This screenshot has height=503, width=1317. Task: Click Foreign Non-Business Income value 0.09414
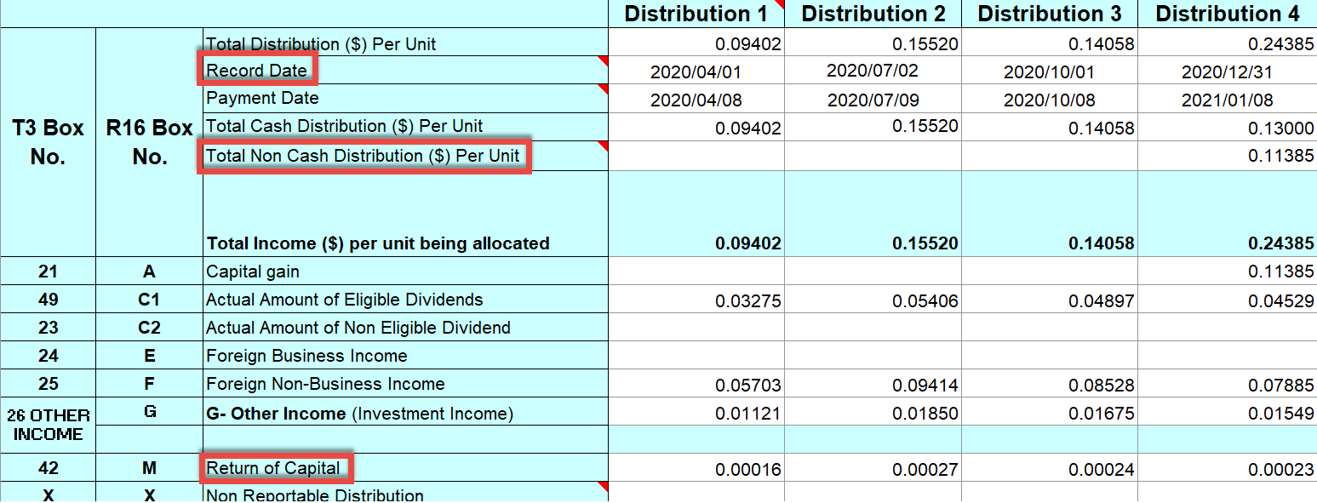coord(925,386)
